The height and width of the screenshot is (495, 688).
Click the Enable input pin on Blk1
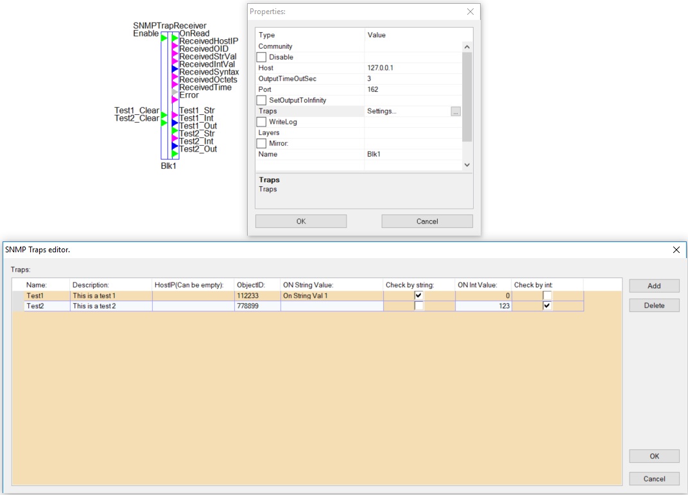(x=164, y=38)
